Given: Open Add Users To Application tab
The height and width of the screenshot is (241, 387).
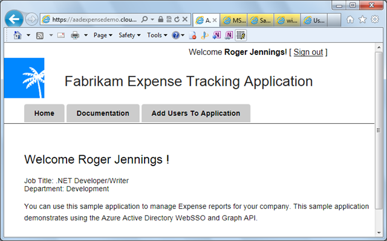Looking at the screenshot, I should (196, 113).
